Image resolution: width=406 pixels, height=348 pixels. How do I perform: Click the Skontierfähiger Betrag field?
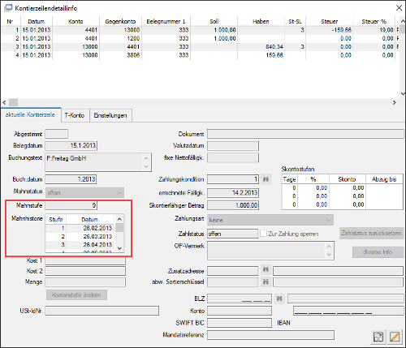point(233,205)
